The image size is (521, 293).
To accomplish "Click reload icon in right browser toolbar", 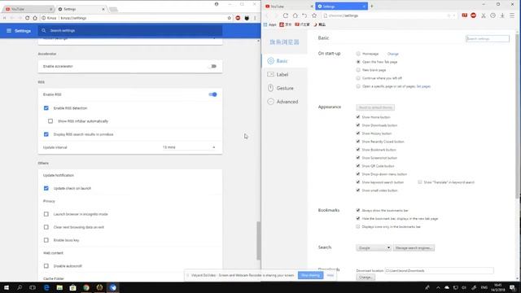I will point(286,15).
